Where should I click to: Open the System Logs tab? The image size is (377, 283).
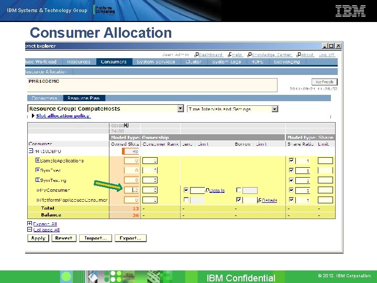pyautogui.click(x=227, y=62)
